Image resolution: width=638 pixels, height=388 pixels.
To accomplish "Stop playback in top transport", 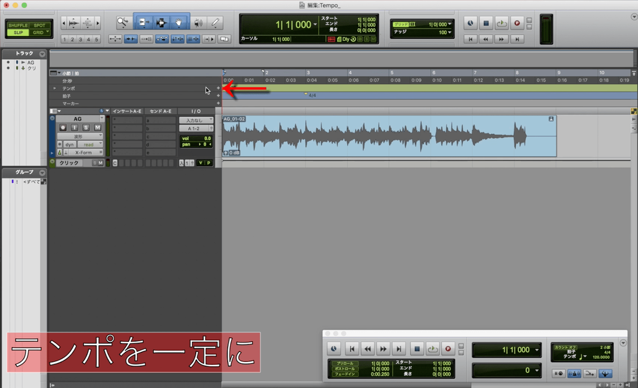I will 486,23.
